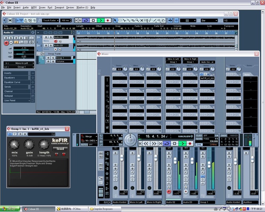Click Play in the project window toolbar
Image resolution: width=265 pixels, height=212 pixels.
(101, 20)
